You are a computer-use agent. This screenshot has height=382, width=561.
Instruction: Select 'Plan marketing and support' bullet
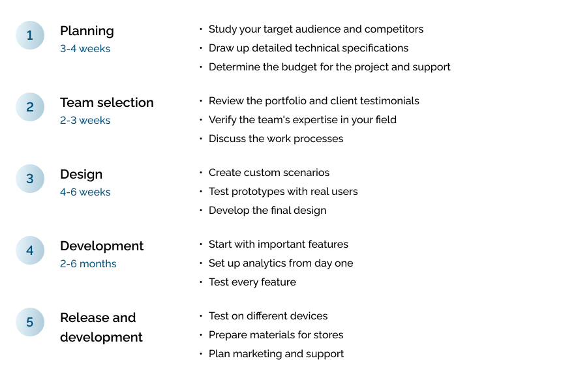(276, 354)
